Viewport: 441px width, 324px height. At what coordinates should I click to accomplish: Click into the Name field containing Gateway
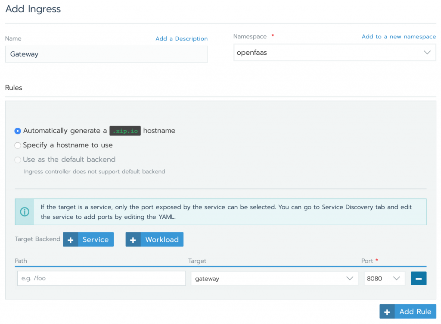[106, 54]
